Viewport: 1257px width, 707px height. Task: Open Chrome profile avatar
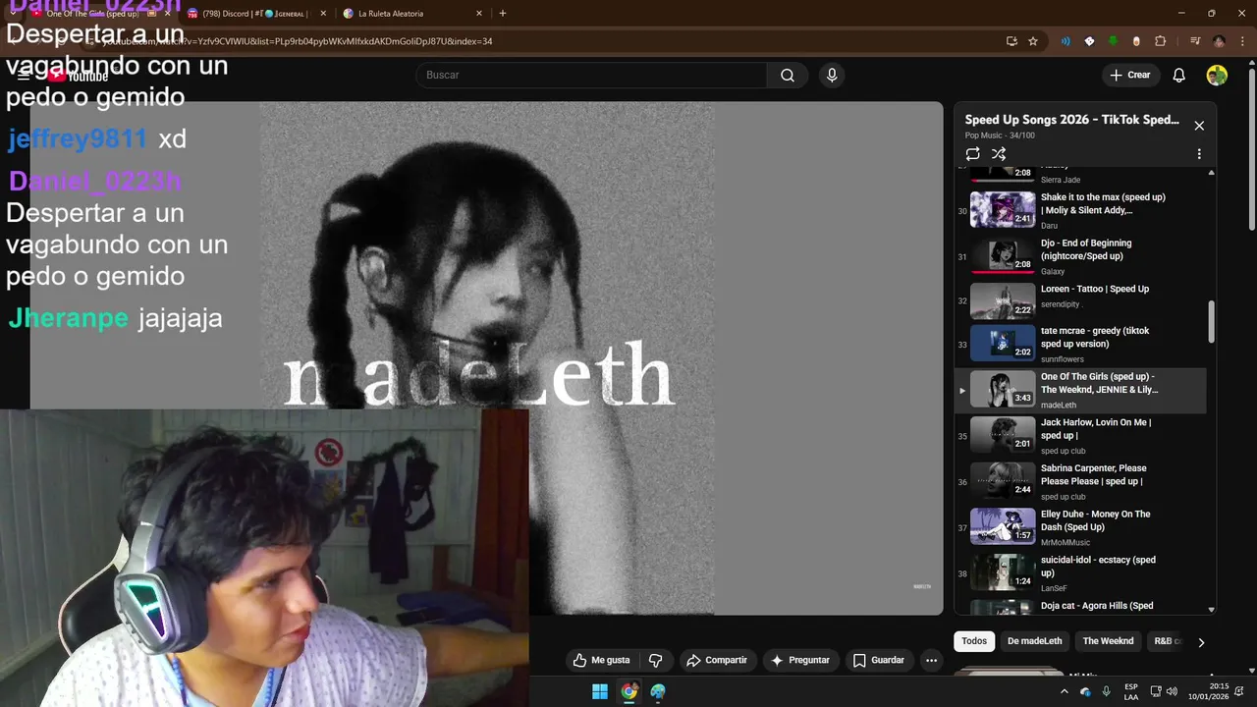click(1219, 41)
